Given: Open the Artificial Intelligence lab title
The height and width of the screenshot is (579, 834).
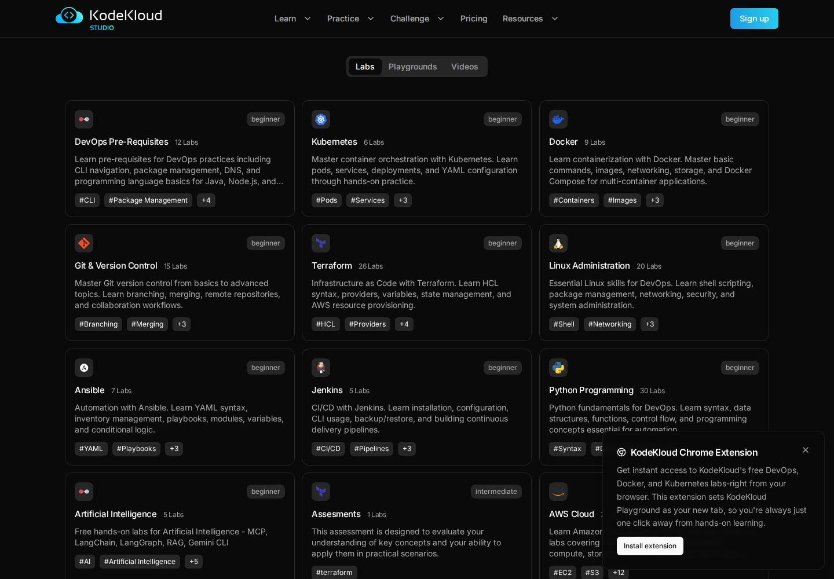Looking at the screenshot, I should pos(116,514).
